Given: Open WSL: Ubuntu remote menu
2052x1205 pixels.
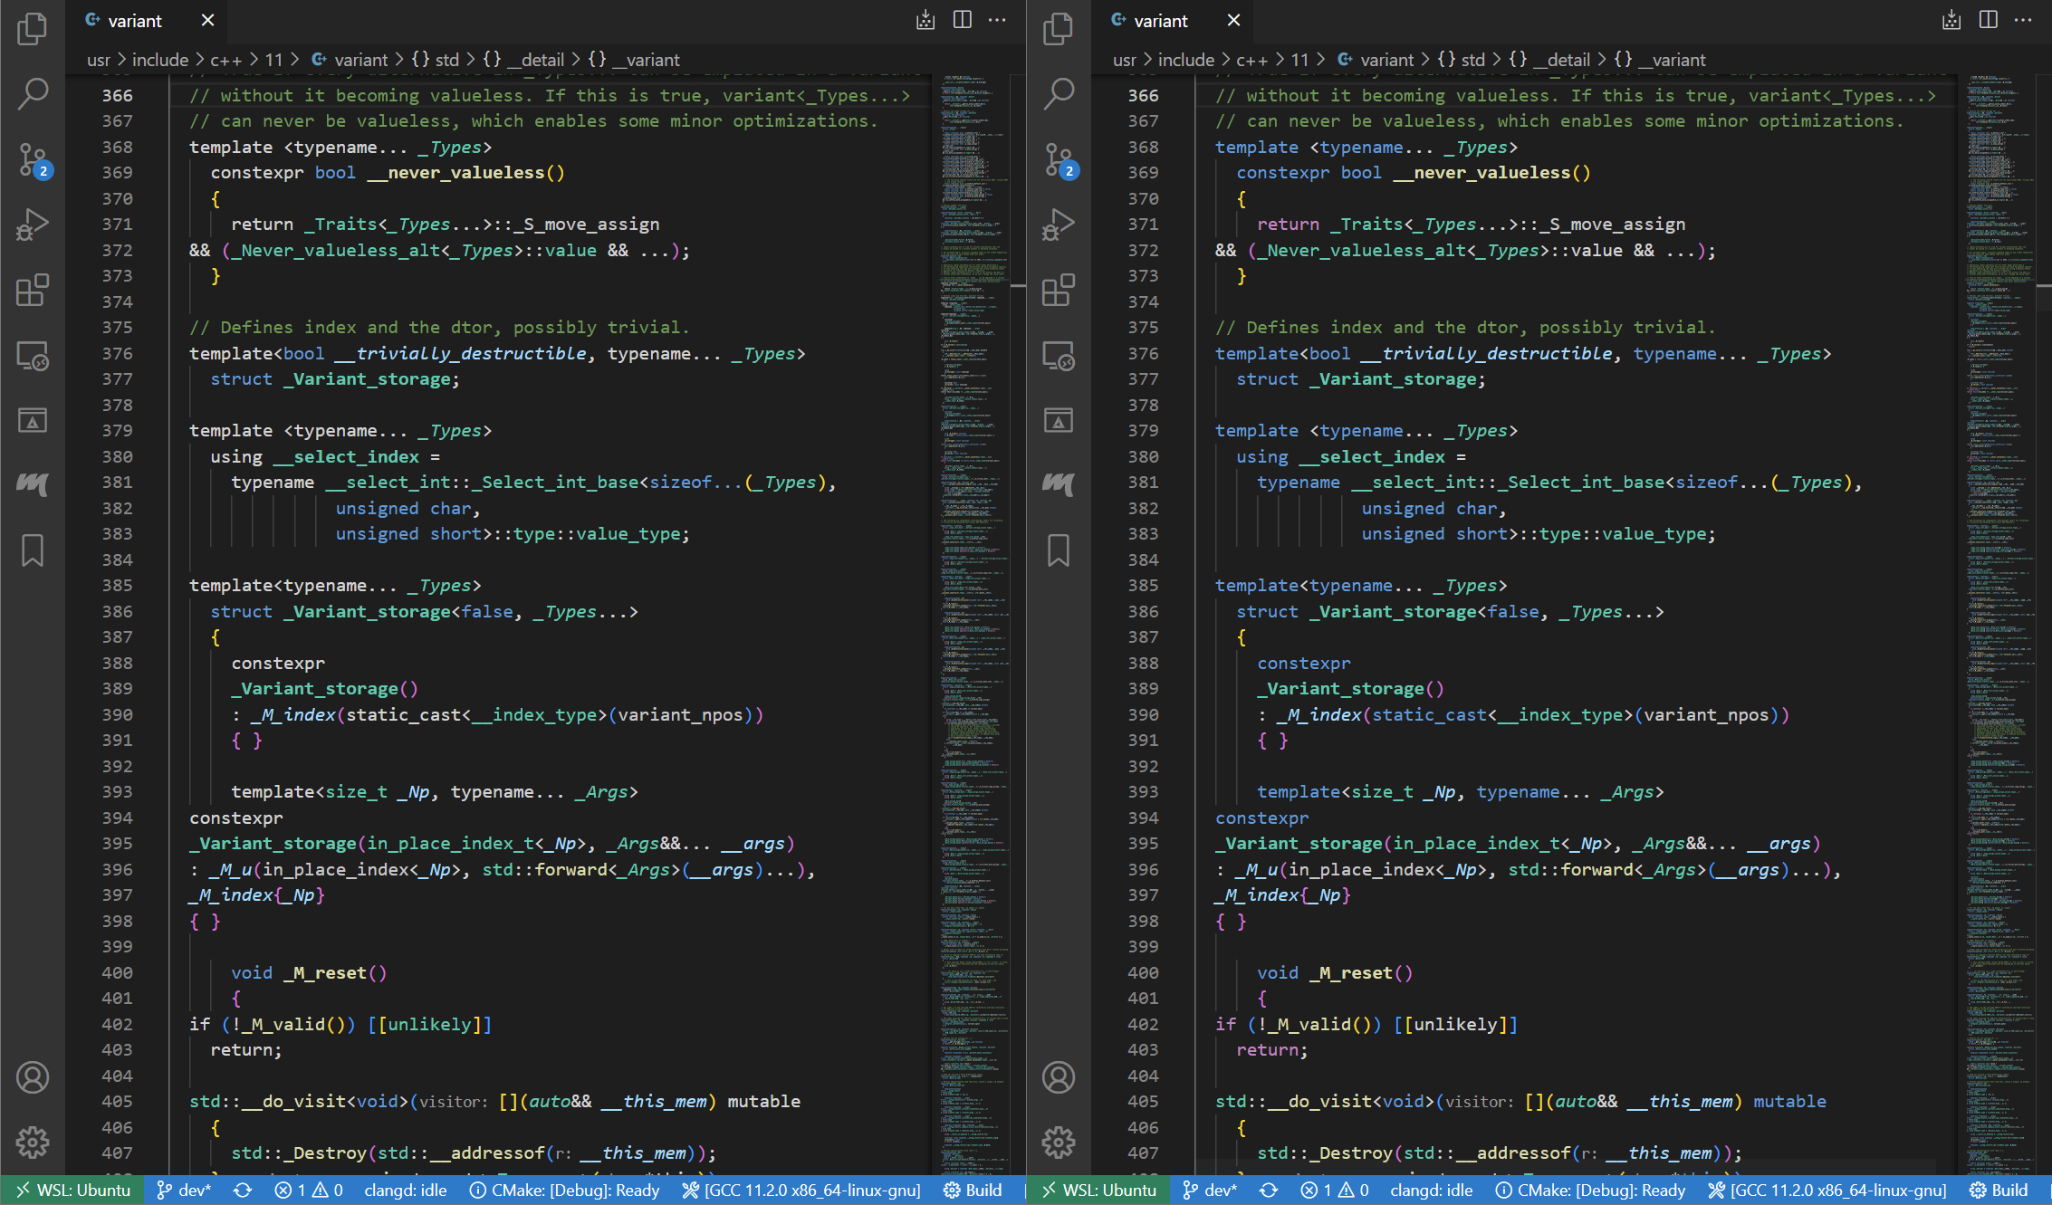Looking at the screenshot, I should [72, 1191].
